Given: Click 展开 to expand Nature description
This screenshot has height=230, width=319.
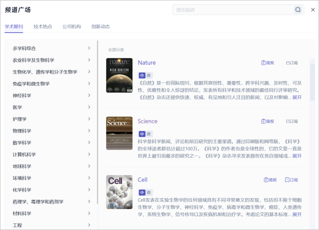Looking at the screenshot, I should click(297, 97).
